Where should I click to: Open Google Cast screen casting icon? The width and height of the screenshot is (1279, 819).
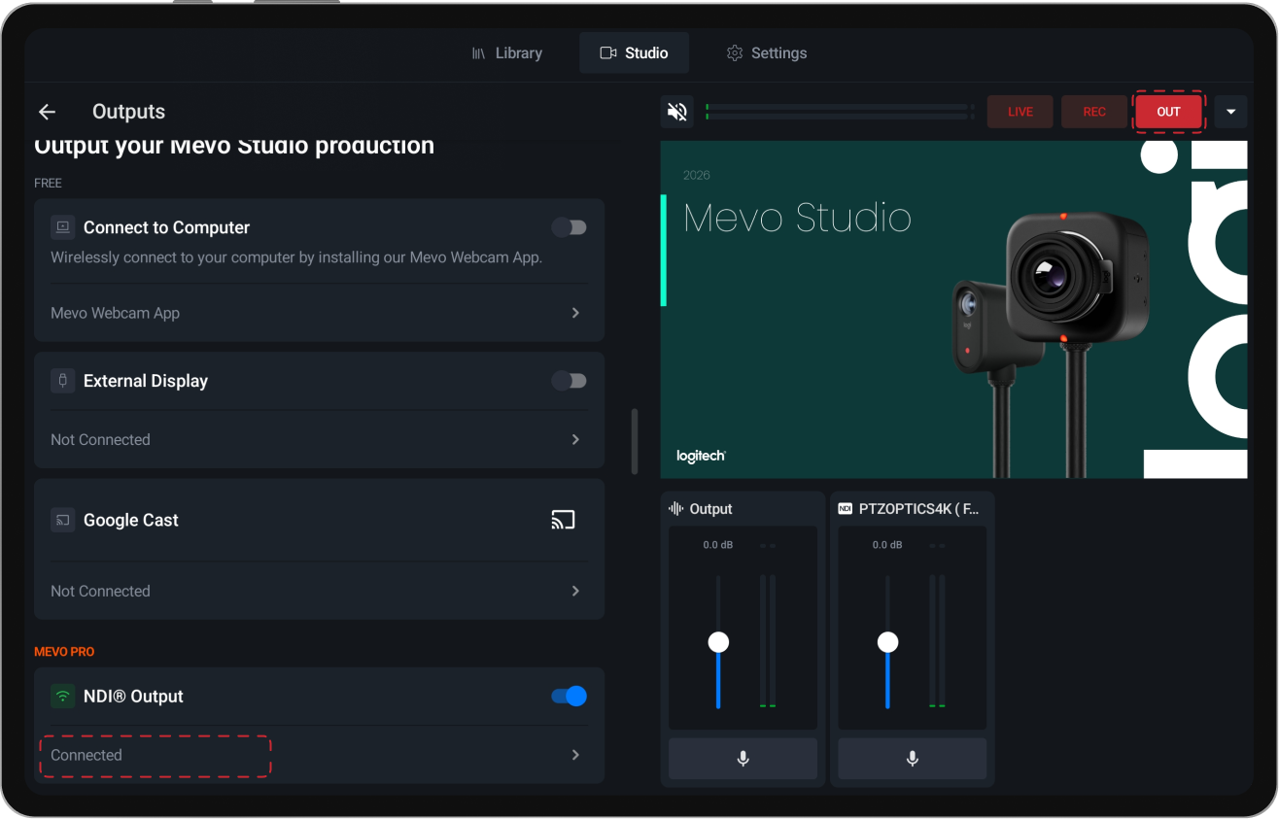click(x=563, y=520)
